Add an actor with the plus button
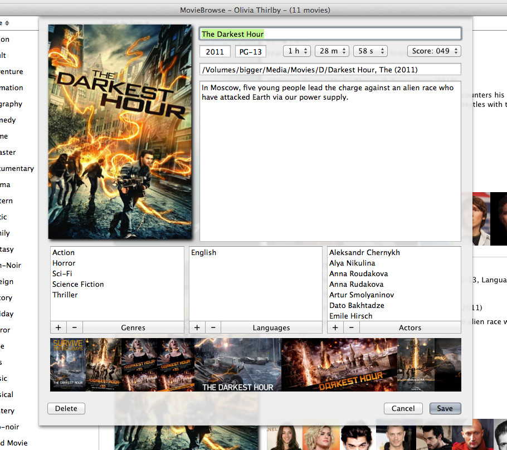Image resolution: width=507 pixels, height=450 pixels. pyautogui.click(x=335, y=327)
